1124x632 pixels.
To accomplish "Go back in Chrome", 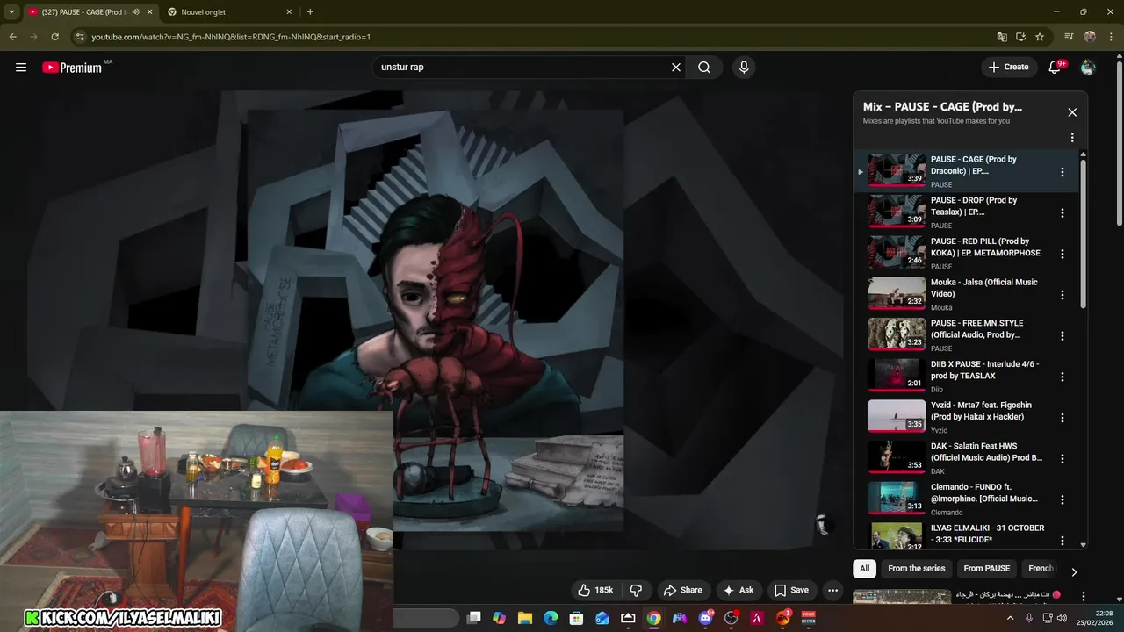I will (x=13, y=37).
